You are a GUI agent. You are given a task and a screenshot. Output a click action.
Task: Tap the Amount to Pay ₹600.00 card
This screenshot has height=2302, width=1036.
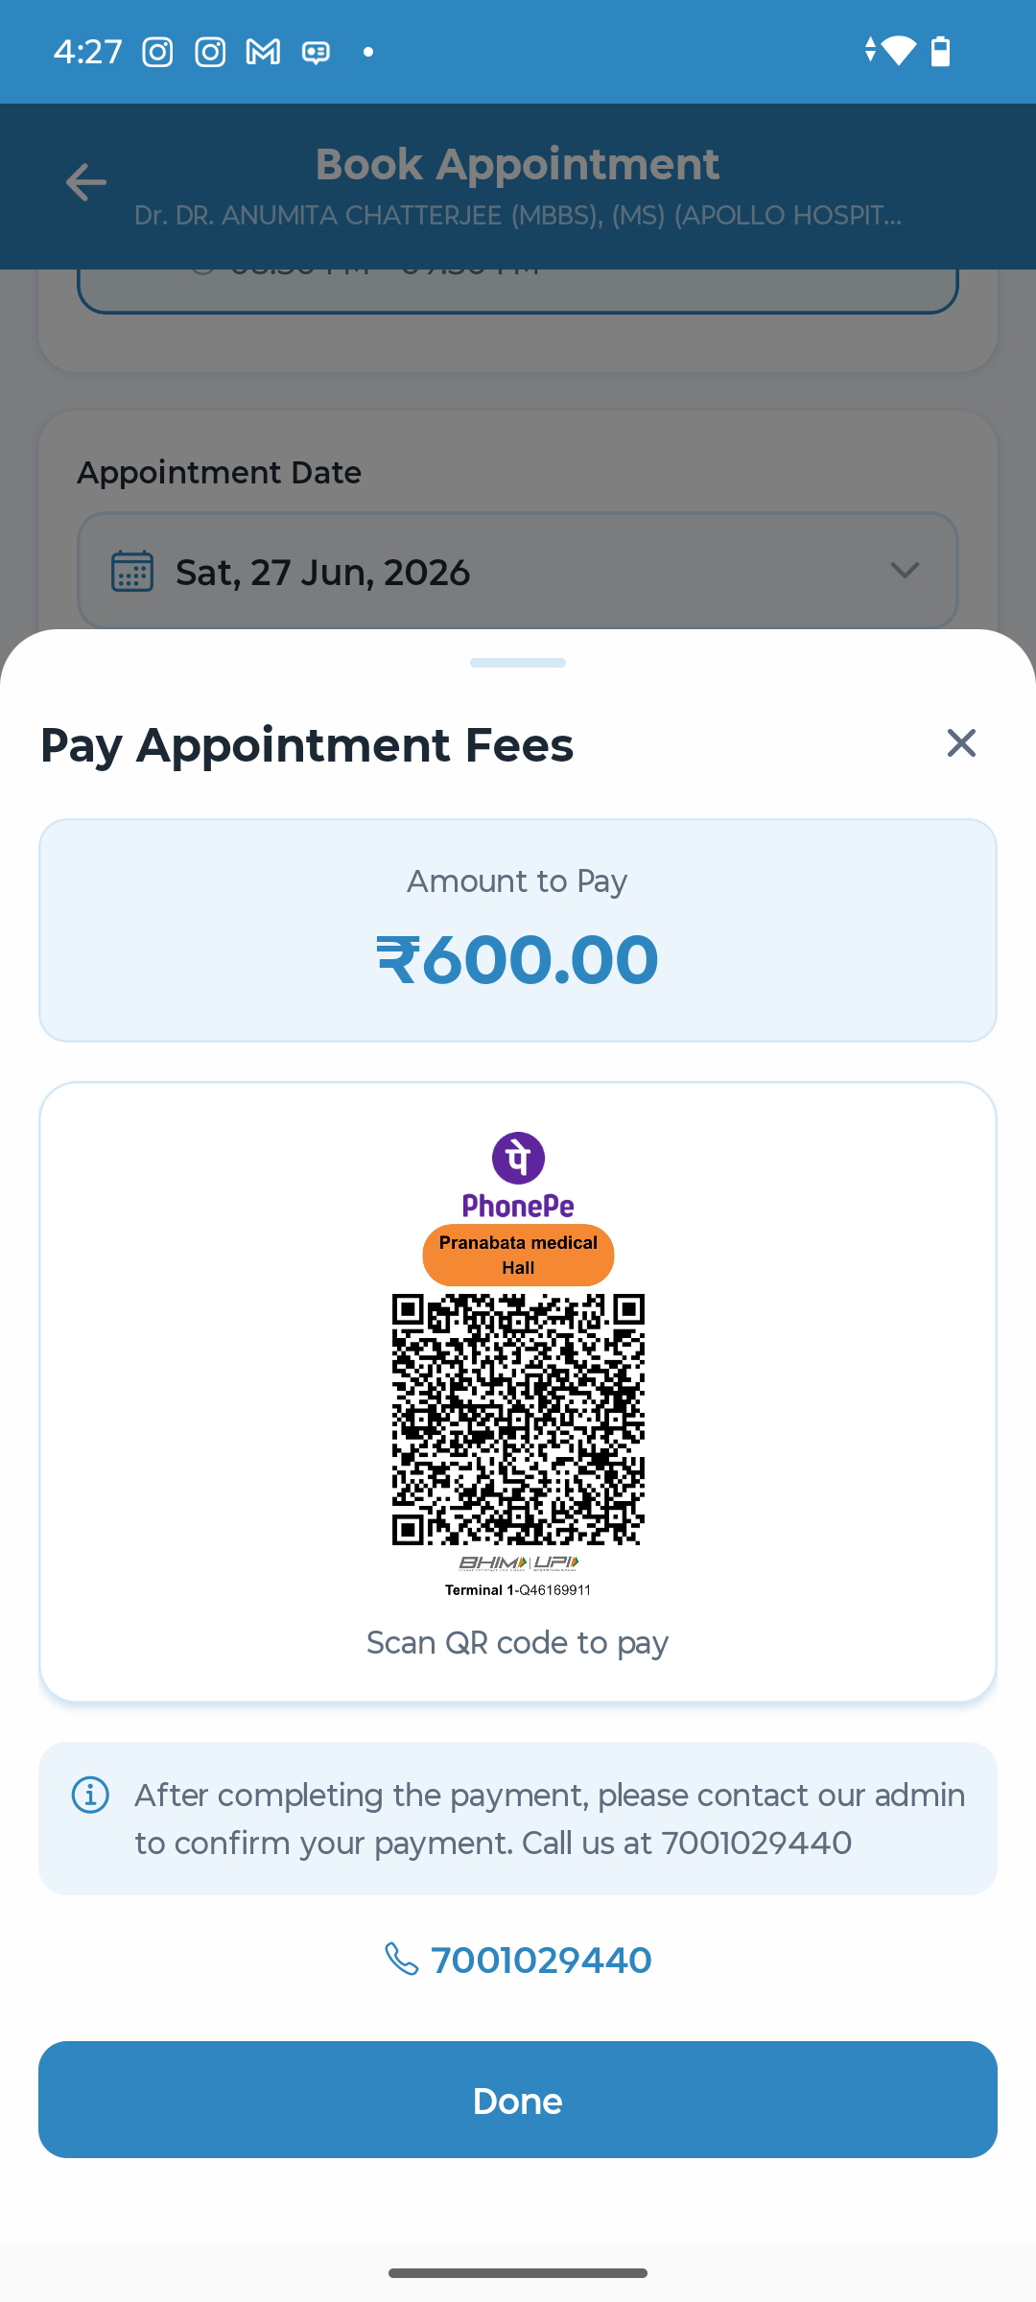pos(518,930)
